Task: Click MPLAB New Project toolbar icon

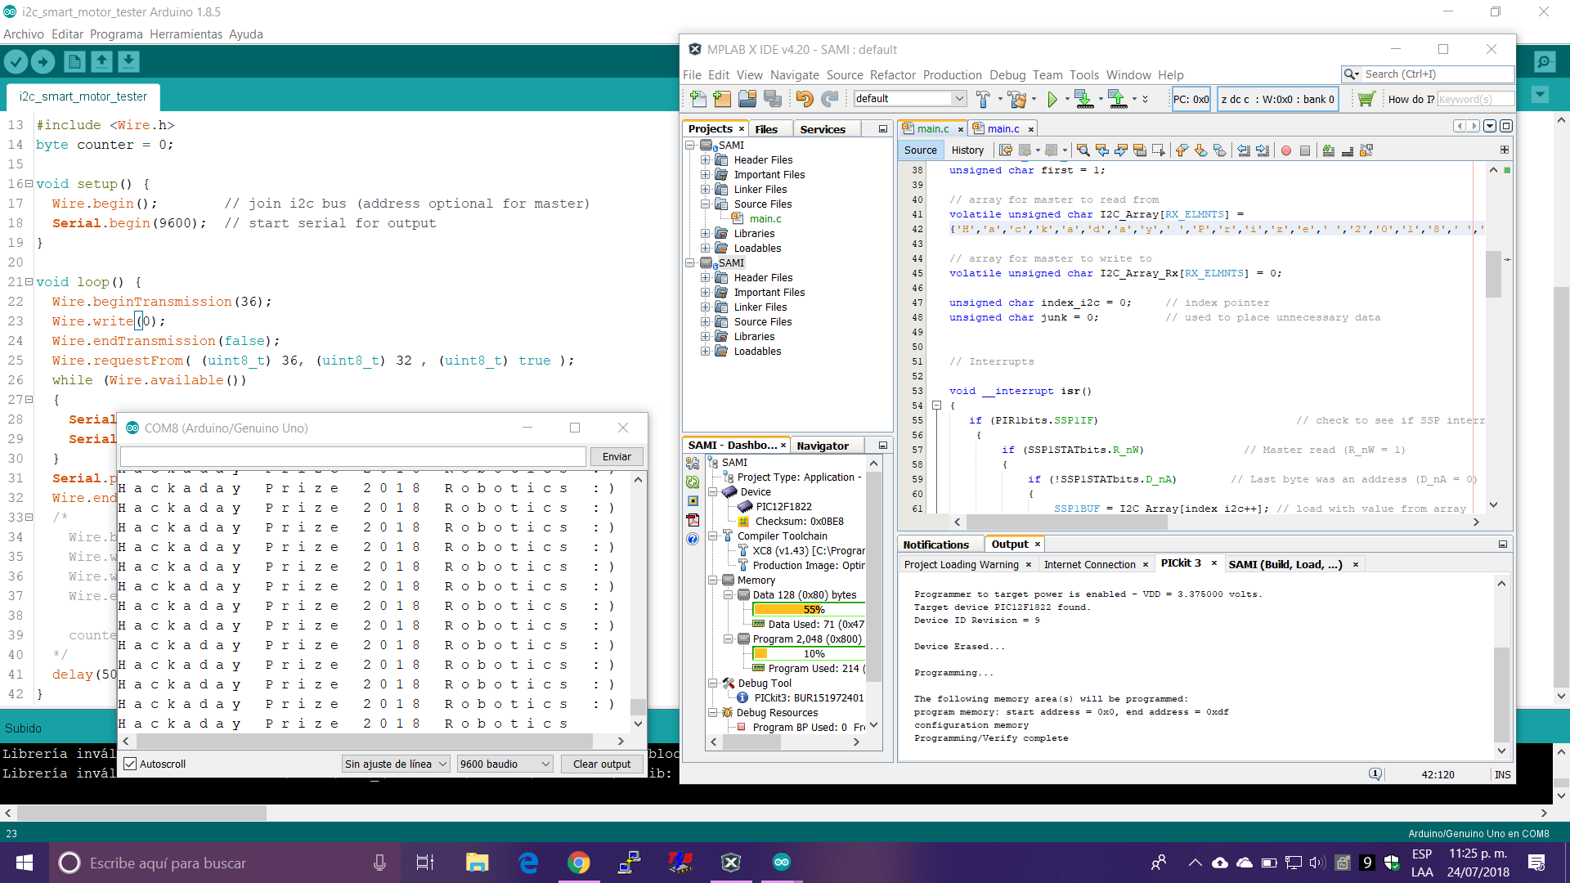Action: tap(722, 99)
